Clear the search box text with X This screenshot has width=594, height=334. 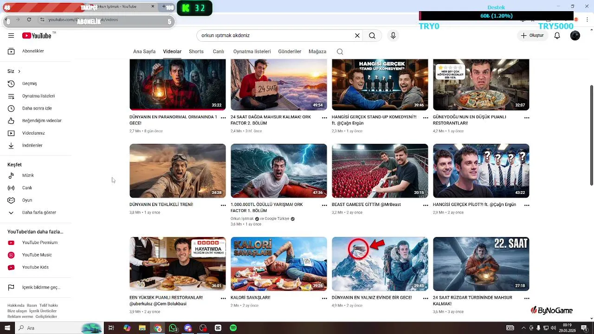[x=357, y=36]
